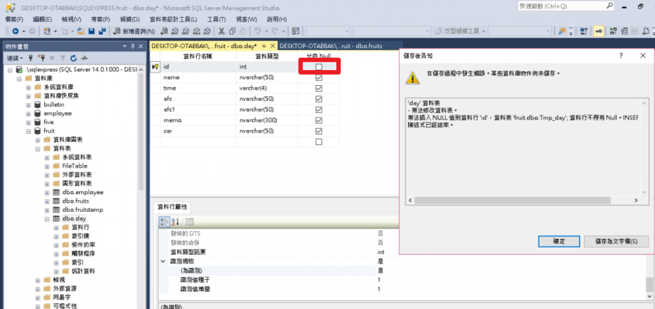655x309 pixels.
Task: Close the dbo.day document tab
Action: (x=272, y=46)
